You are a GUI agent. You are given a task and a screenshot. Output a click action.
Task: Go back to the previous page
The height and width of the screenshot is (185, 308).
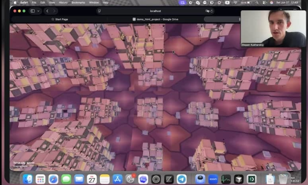(47, 11)
